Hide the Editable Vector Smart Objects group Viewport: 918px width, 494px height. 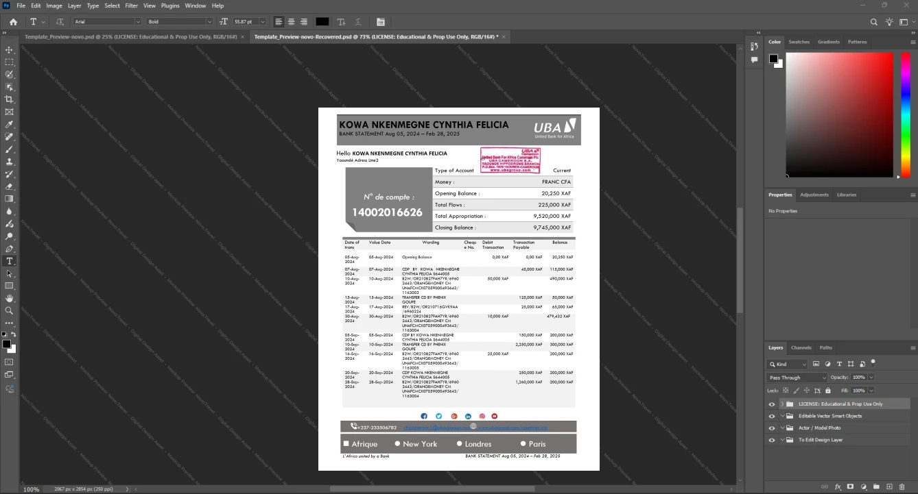pos(772,416)
